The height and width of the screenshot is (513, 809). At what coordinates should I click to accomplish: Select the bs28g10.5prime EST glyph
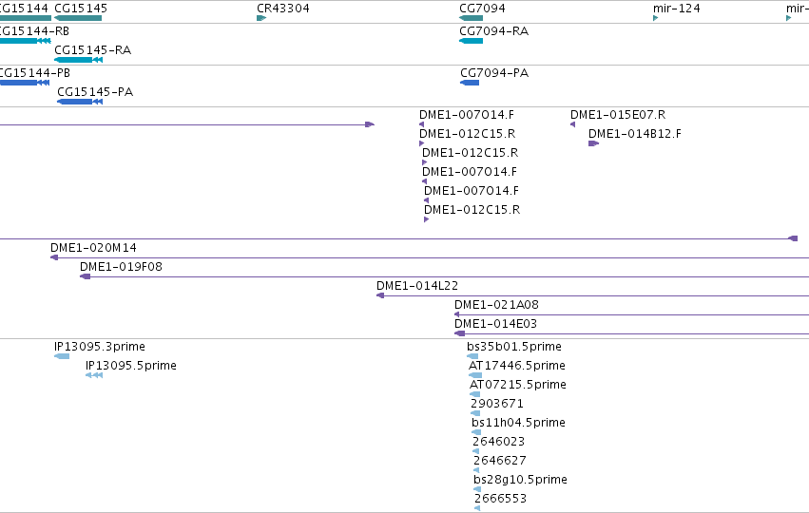point(477,489)
